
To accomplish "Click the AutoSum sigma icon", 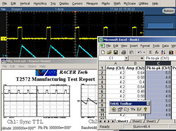I will click(x=150, y=52).
